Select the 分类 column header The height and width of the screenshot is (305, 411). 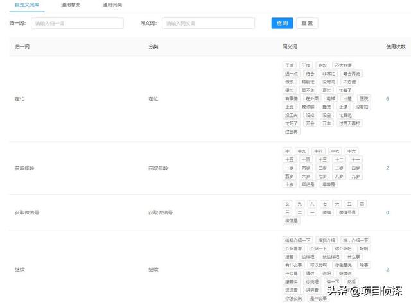(x=153, y=47)
